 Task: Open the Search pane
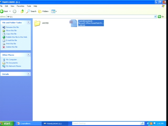click(x=31, y=11)
